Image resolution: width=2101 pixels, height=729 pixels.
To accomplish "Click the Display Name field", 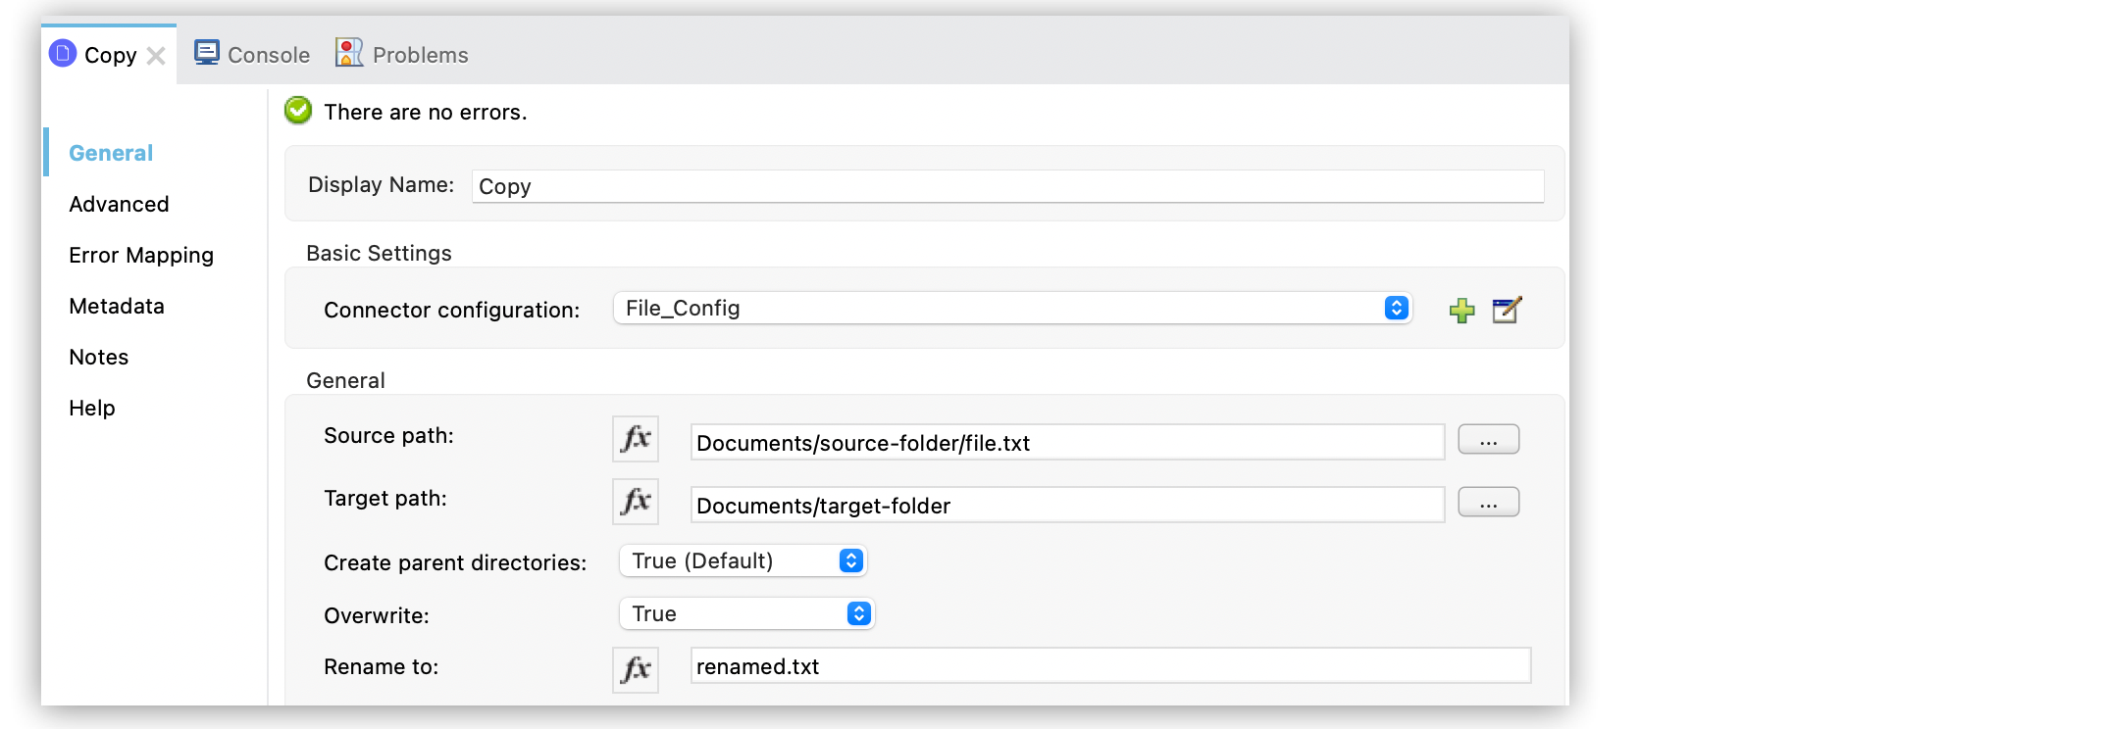I will (1007, 186).
